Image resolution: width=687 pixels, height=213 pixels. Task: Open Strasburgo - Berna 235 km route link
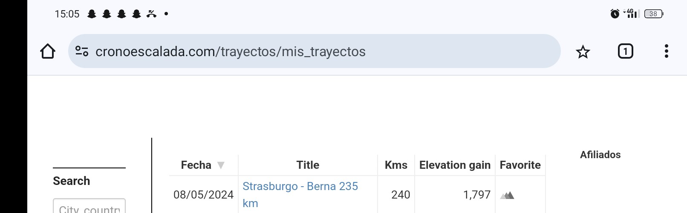tap(300, 195)
